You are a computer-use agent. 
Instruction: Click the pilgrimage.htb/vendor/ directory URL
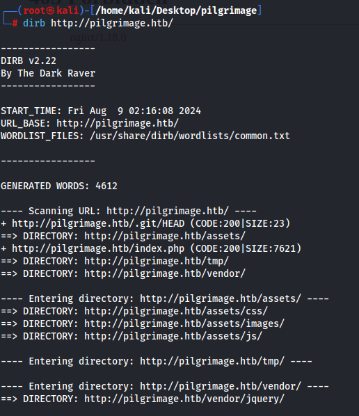tap(165, 273)
